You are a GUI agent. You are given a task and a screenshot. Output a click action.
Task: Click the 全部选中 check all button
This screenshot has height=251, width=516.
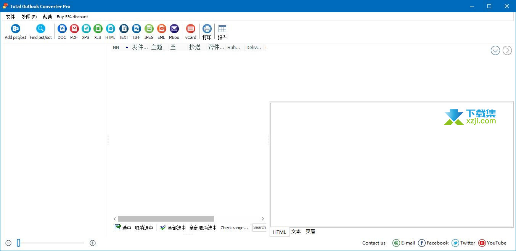(173, 228)
